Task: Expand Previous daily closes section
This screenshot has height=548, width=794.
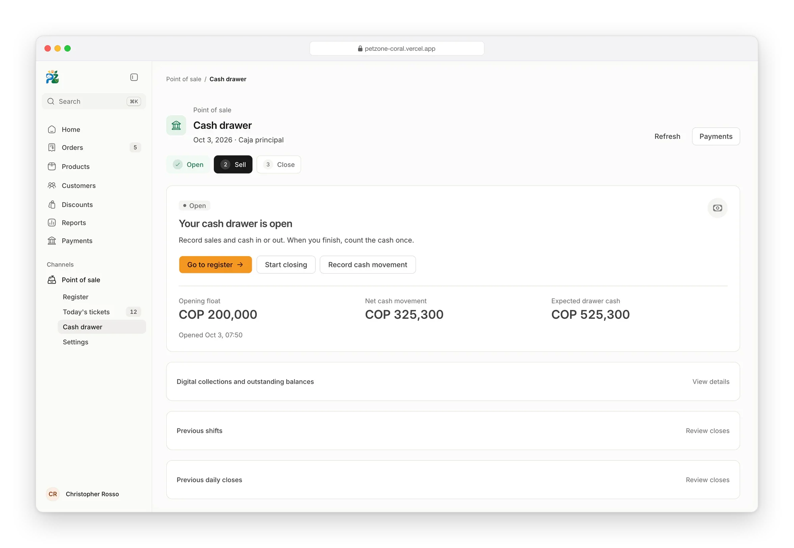Action: [x=453, y=480]
